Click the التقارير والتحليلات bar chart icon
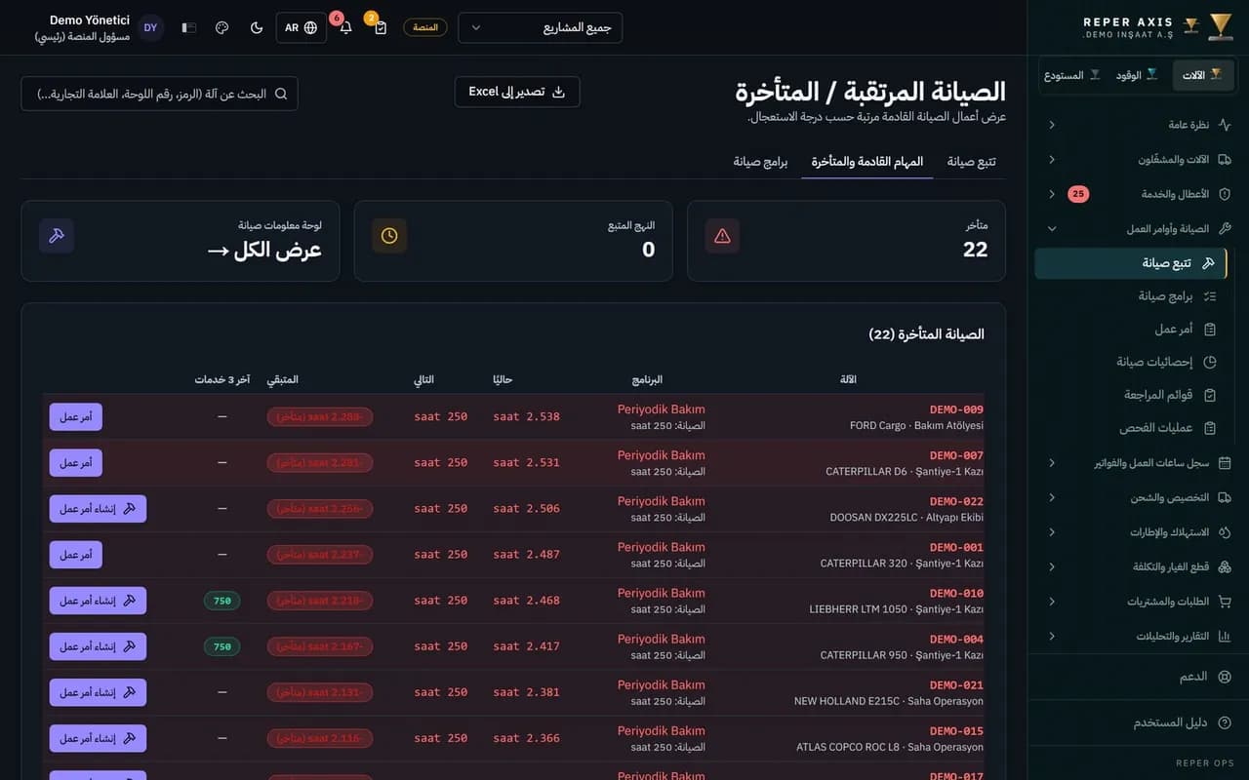Screen dimensions: 1249x780 1225,637
